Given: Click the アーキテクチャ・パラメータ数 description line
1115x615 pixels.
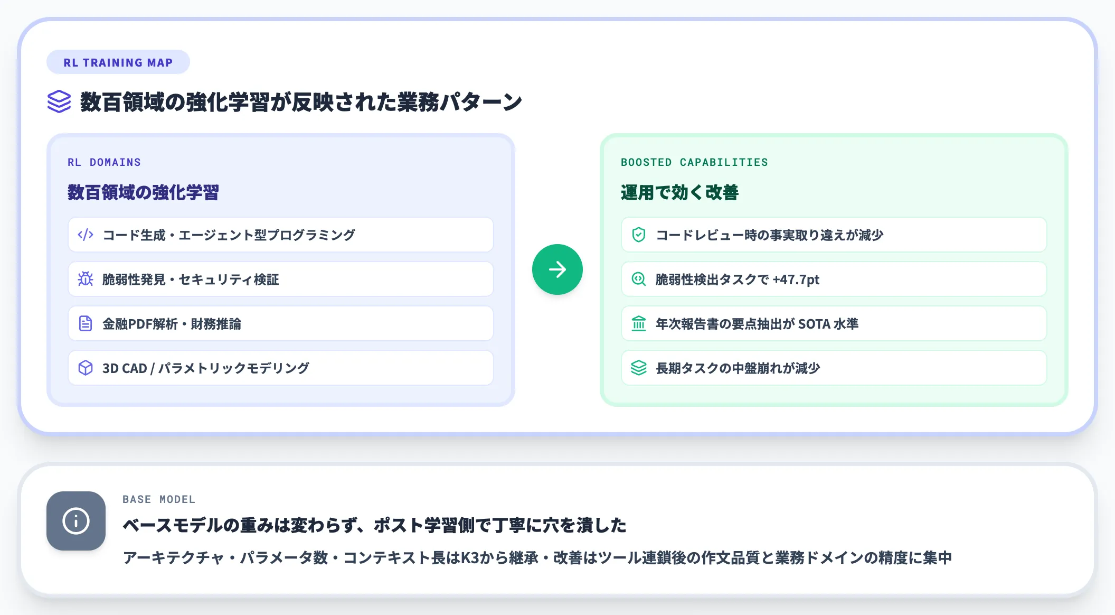Looking at the screenshot, I should (537, 557).
